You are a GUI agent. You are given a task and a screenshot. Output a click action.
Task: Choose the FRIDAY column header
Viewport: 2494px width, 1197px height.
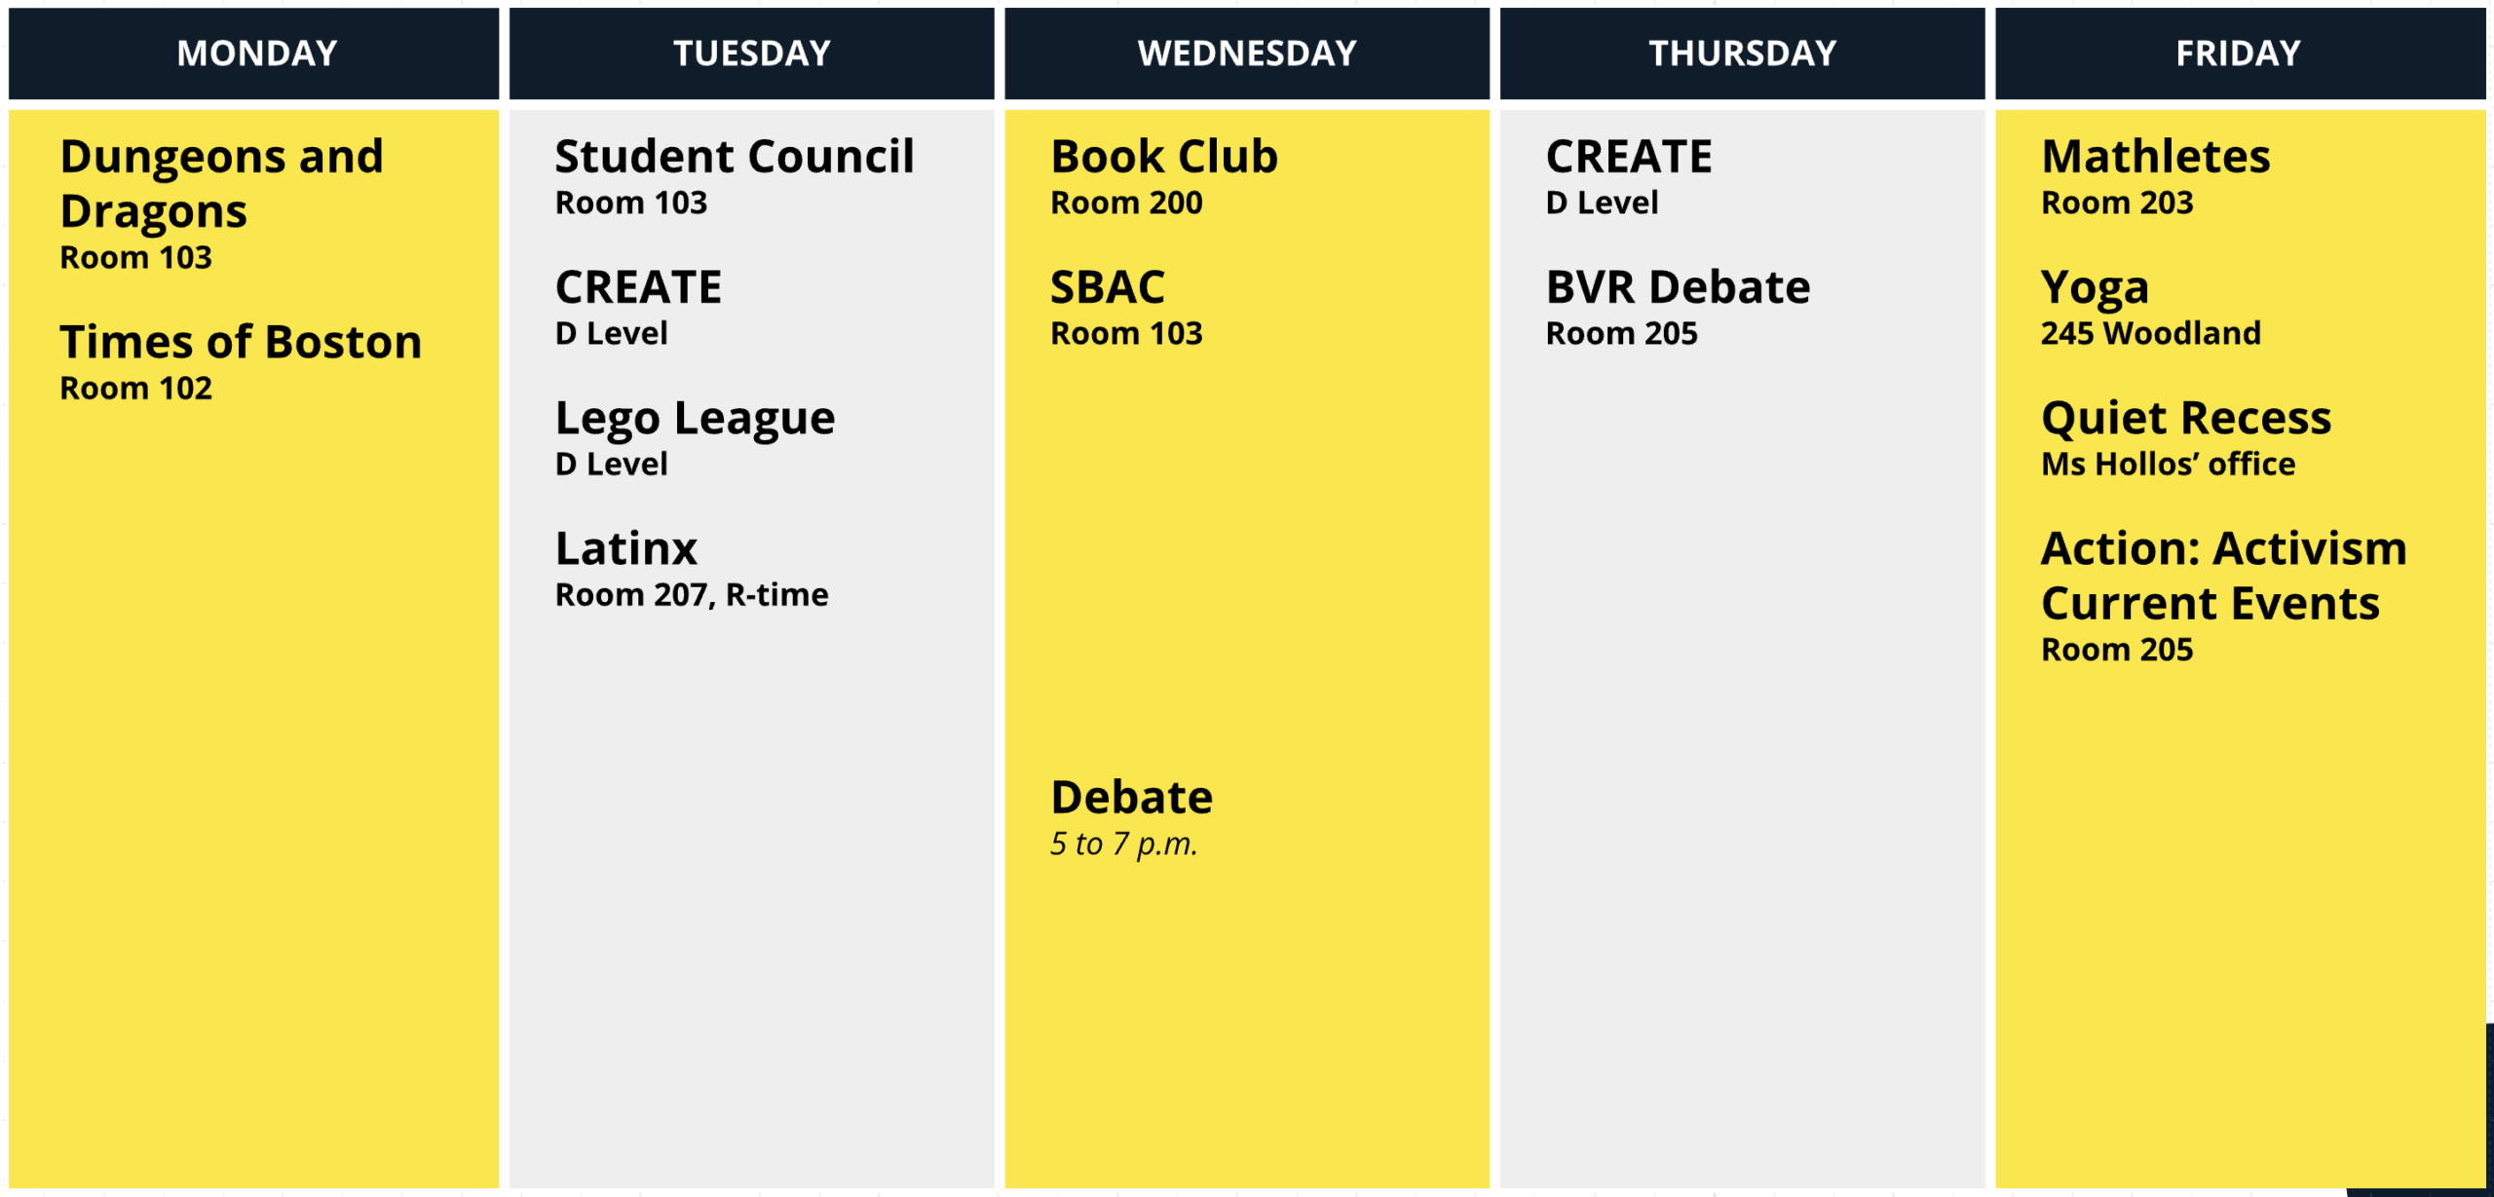click(x=2238, y=54)
